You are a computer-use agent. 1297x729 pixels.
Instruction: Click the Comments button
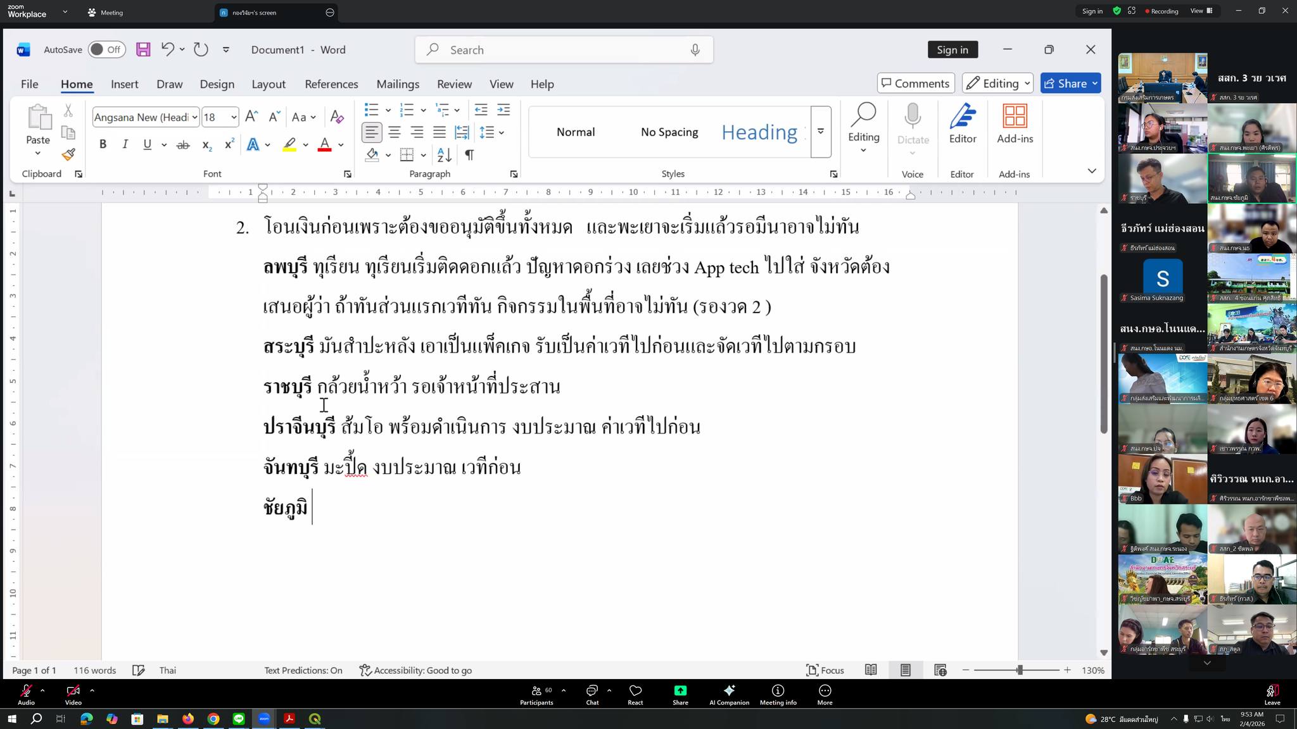click(x=915, y=84)
